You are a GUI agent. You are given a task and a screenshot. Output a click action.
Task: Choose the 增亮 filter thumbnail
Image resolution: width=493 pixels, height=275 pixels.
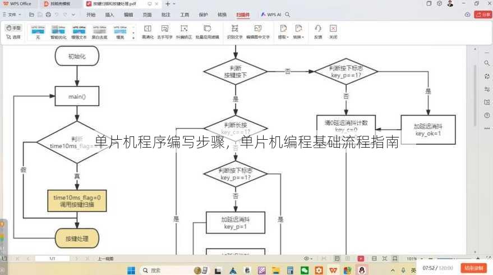tap(120, 32)
